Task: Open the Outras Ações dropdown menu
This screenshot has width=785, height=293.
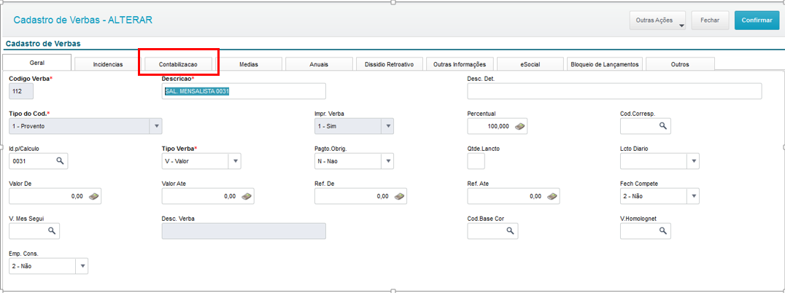Action: [657, 20]
